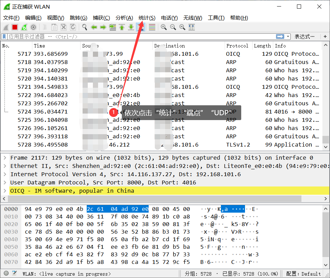Image resolution: width=330 pixels, height=278 pixels.
Task: Go back to previous packet arrow
Action: click(94, 27)
